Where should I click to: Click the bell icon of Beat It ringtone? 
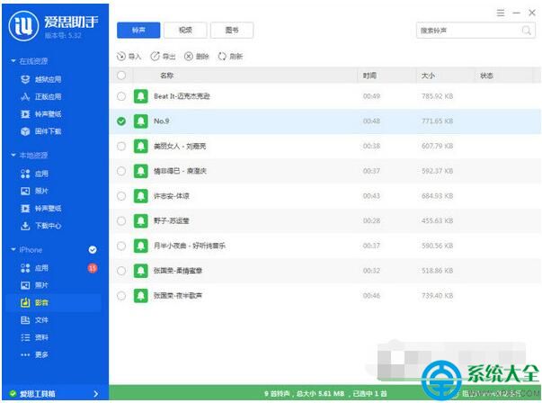click(x=141, y=96)
